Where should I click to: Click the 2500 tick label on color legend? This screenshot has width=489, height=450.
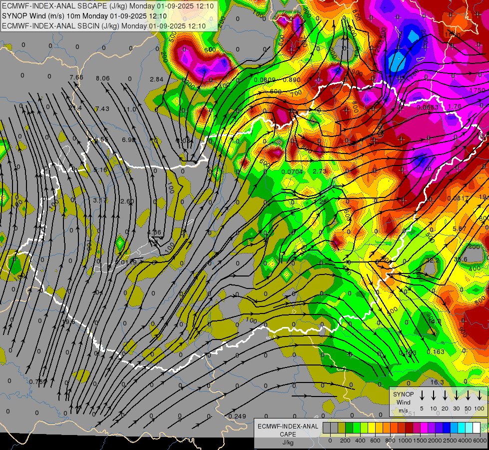[x=450, y=440]
